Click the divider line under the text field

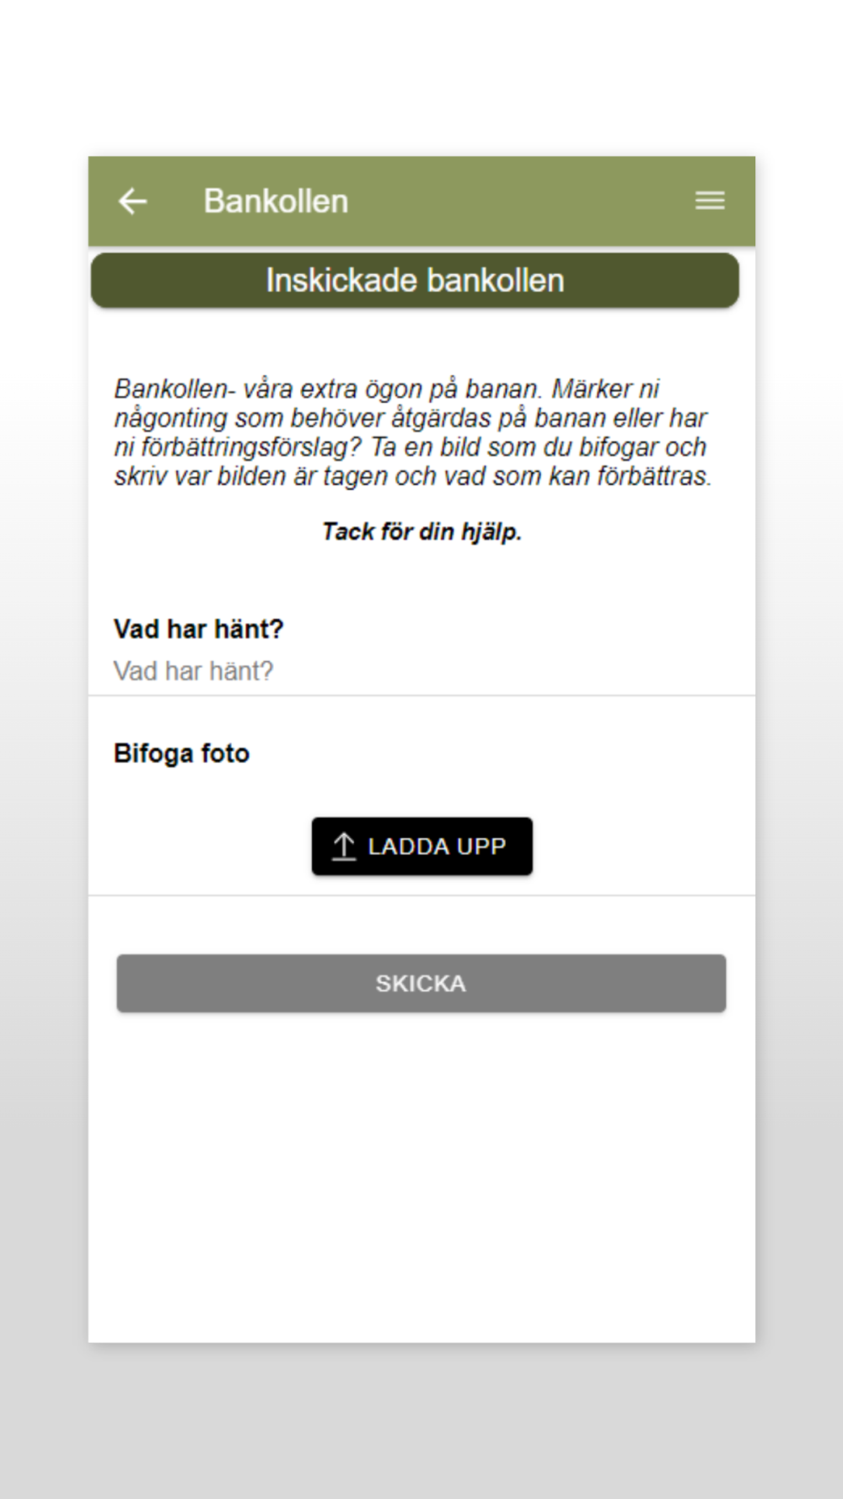421,696
